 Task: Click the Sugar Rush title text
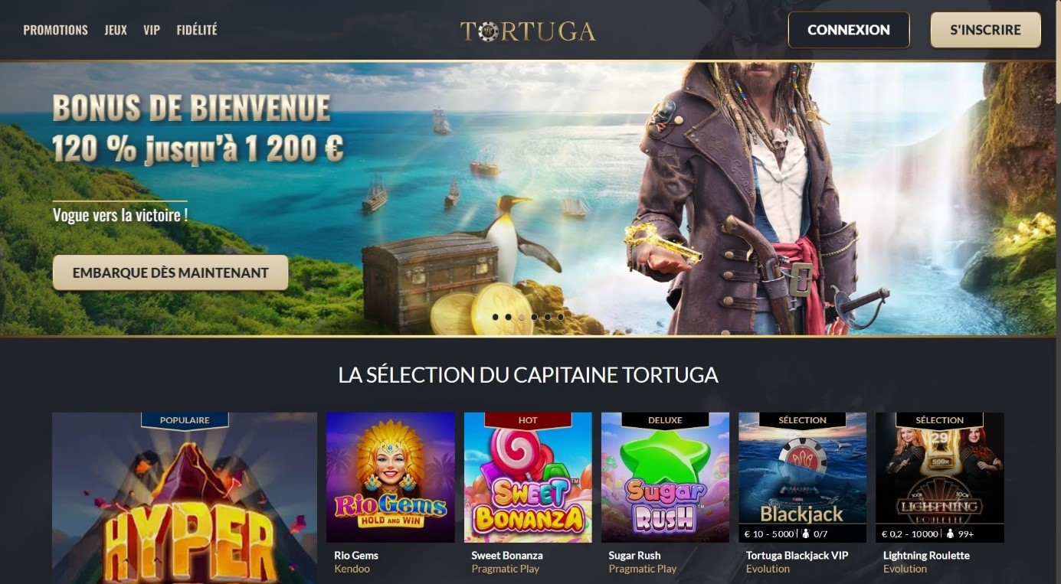point(634,556)
